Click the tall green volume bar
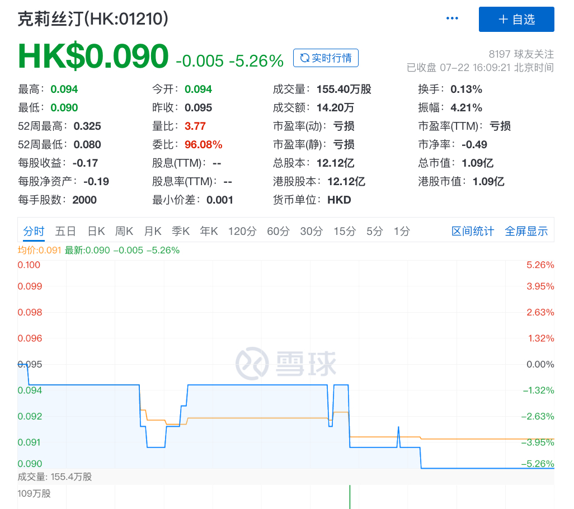574x509 pixels. (350, 497)
